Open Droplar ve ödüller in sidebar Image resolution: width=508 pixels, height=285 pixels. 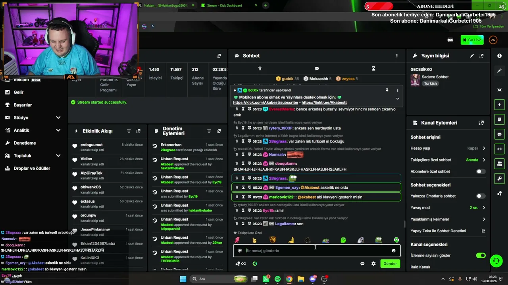point(33,168)
